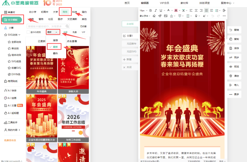The image size is (247, 162).
Task: Click the 复制 copy side button
Action: coord(234,39)
